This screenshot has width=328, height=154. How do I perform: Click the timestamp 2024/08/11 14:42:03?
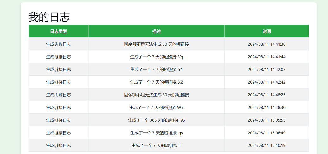[267, 70]
